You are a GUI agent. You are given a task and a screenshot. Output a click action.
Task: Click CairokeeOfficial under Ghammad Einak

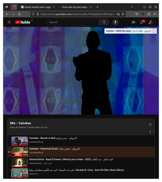36,153
